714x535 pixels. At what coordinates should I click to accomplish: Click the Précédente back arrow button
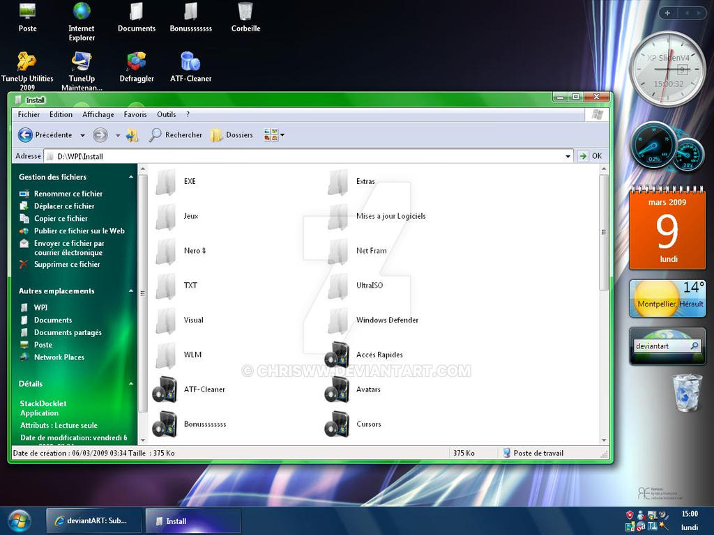(45, 134)
